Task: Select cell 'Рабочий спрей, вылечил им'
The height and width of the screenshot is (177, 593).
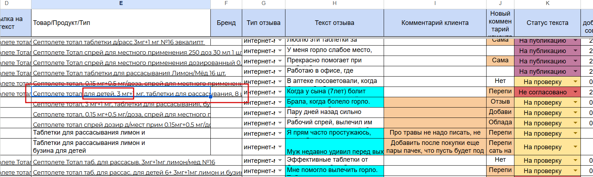Action: (335, 123)
